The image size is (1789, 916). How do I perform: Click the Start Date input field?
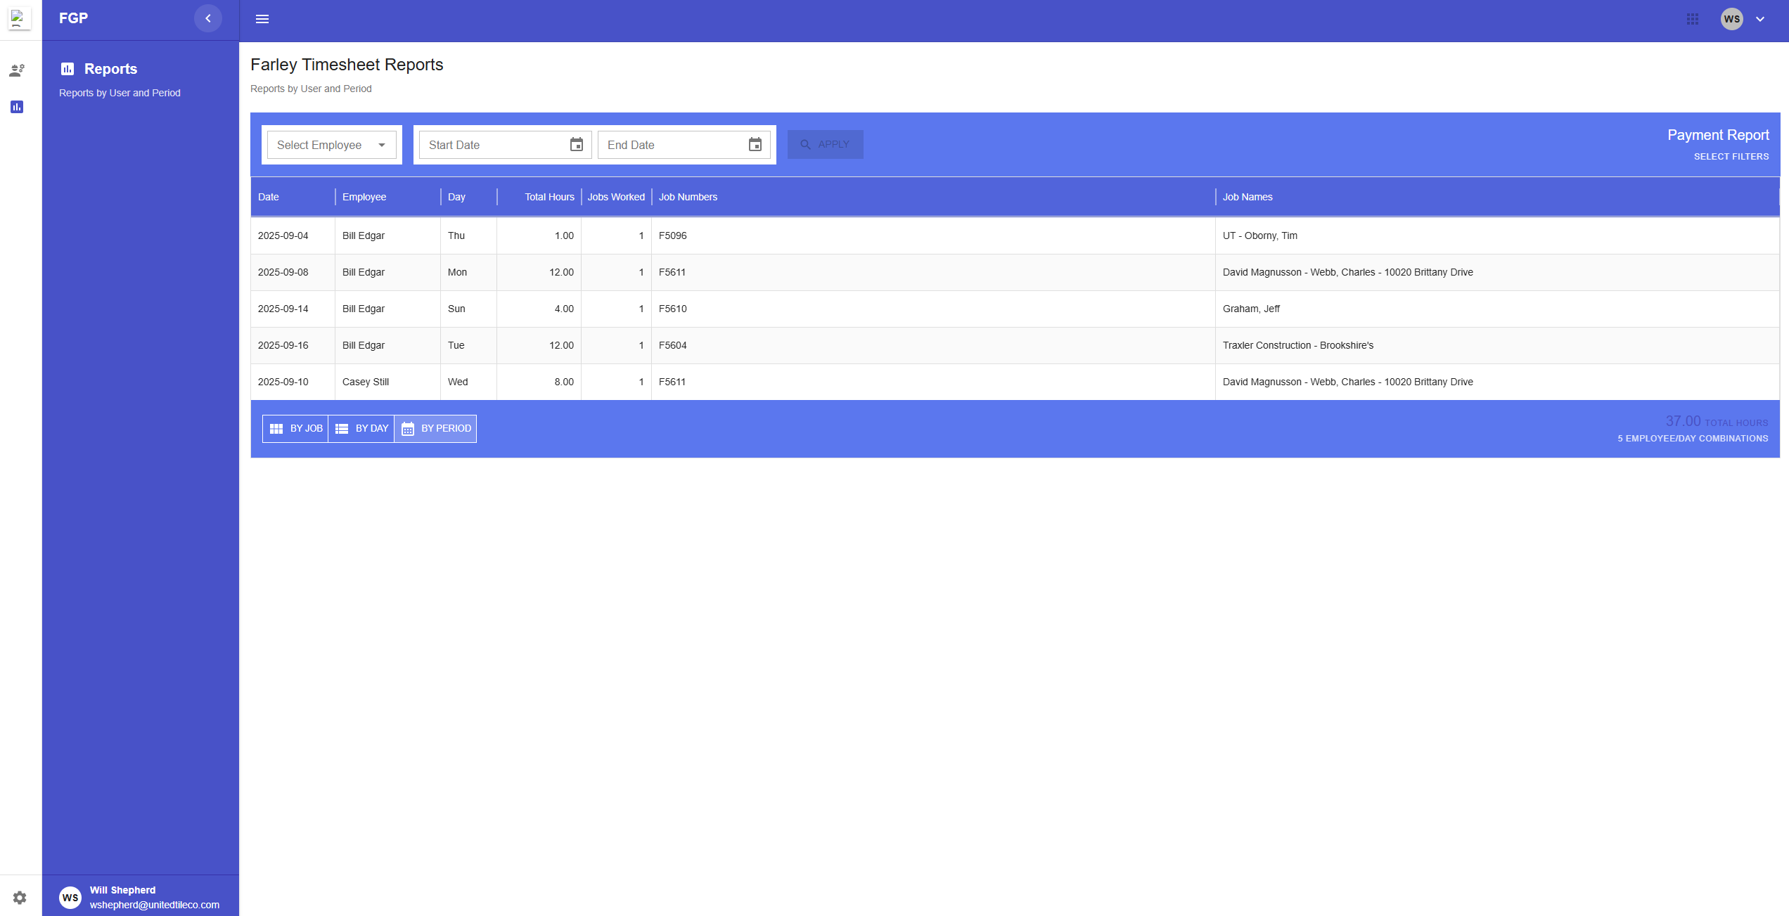[492, 144]
